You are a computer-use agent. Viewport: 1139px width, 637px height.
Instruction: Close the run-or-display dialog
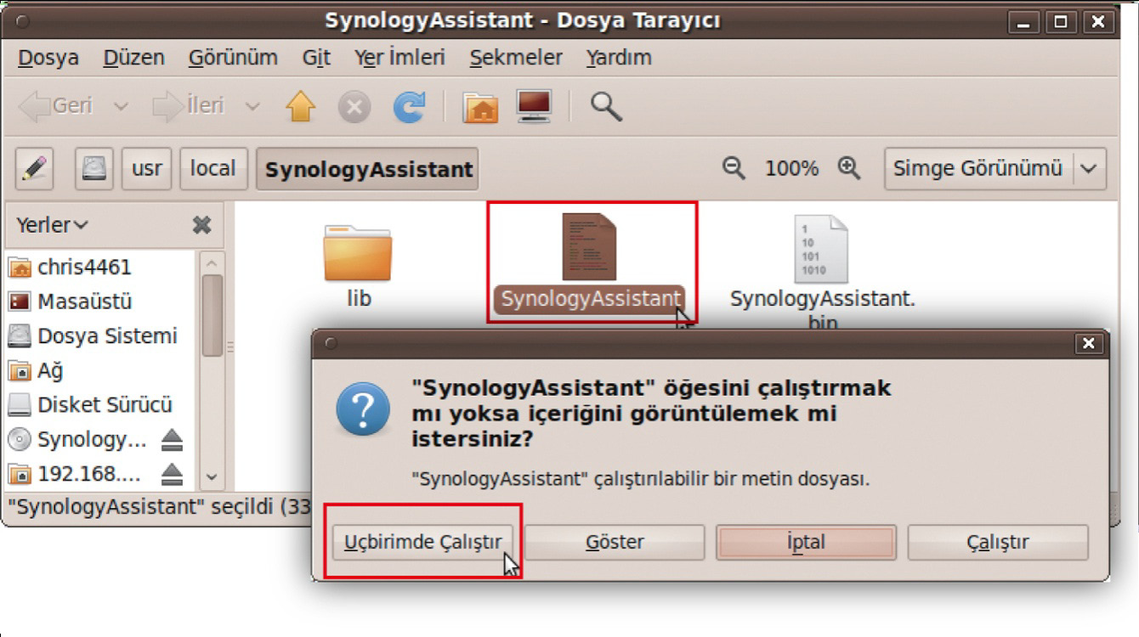(1088, 343)
